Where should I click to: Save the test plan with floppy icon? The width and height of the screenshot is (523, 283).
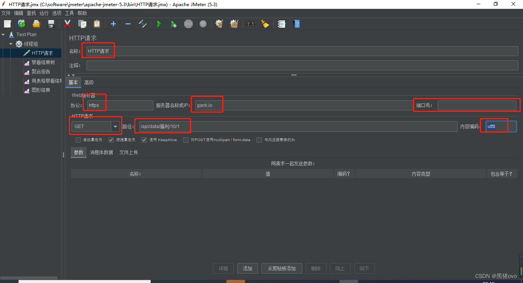[x=51, y=24]
